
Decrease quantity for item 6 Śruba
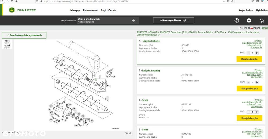click(248, 112)
